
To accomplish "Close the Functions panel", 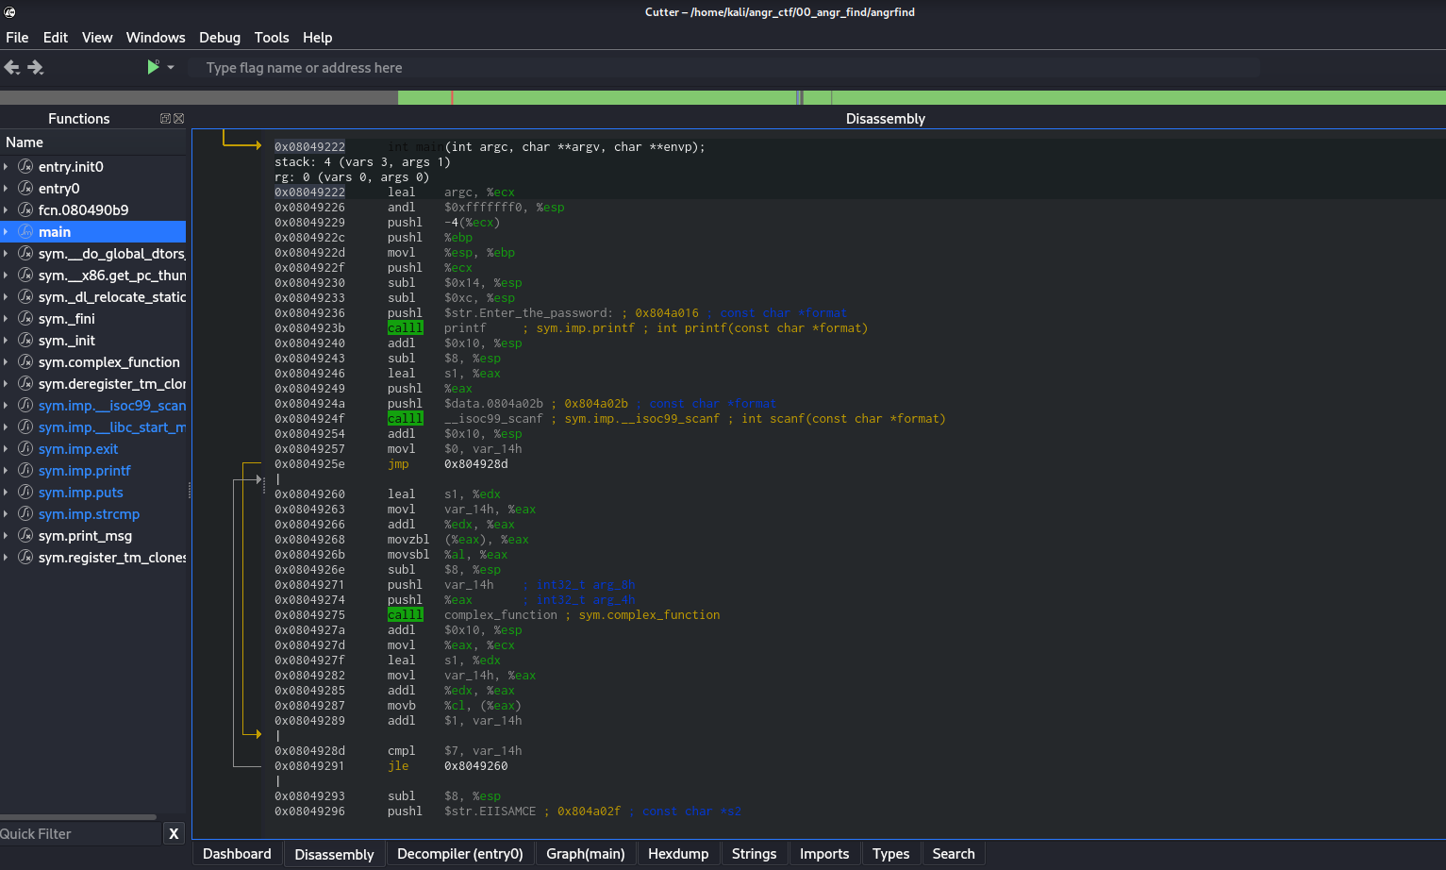I will pyautogui.click(x=179, y=119).
